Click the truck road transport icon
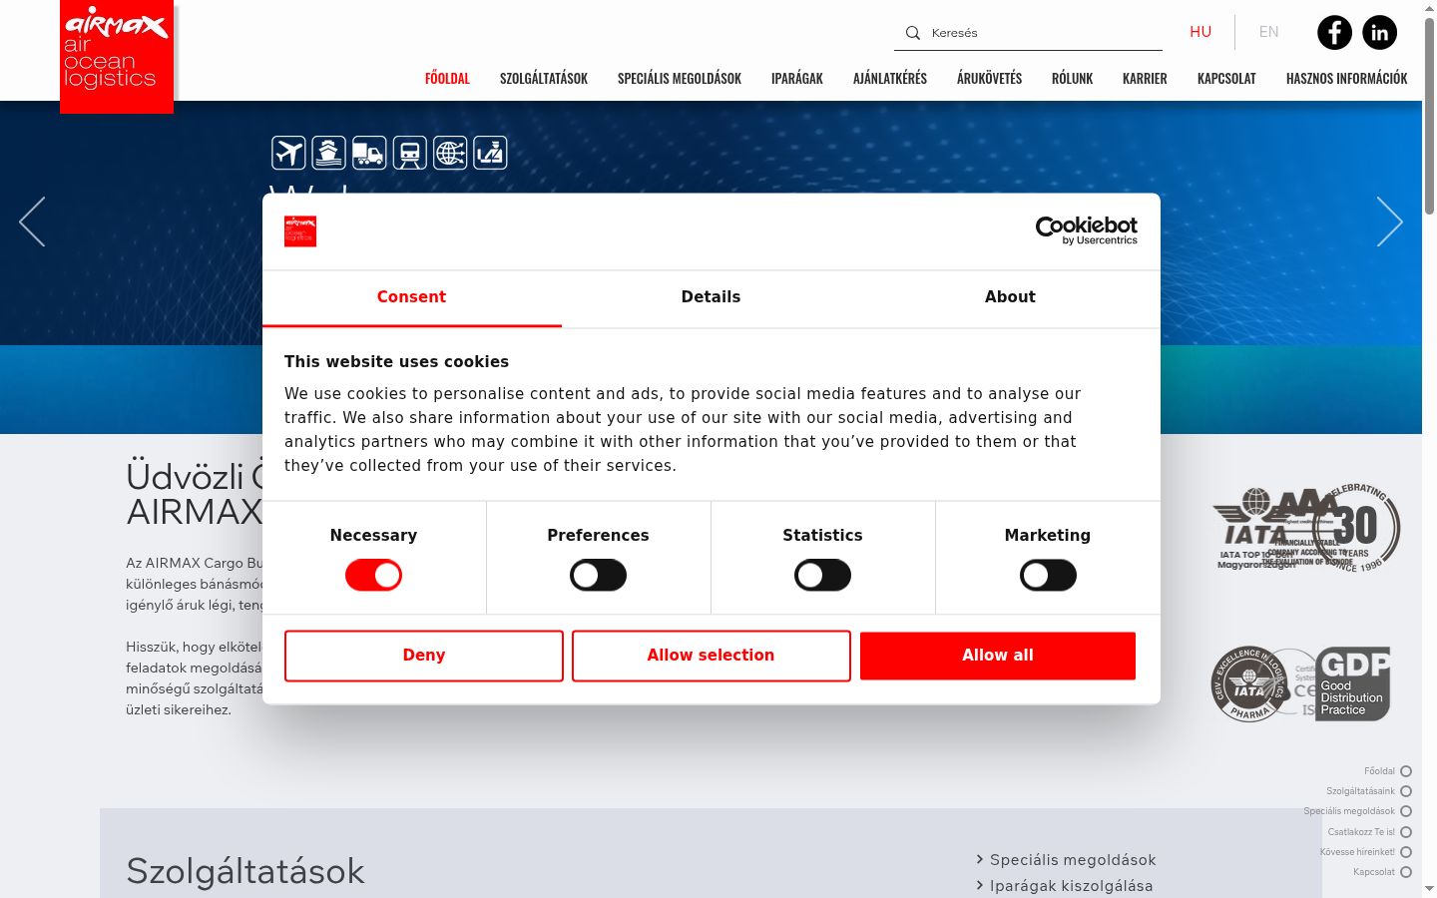The image size is (1437, 898). (369, 153)
